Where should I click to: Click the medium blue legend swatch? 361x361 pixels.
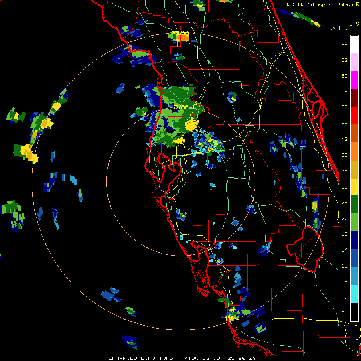click(x=354, y=258)
